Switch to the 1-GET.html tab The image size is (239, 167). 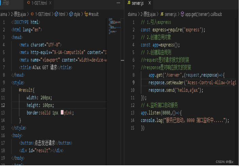tap(39, 3)
